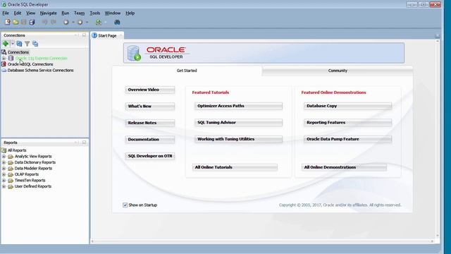Open the Run menu
451x254 pixels.
point(66,13)
